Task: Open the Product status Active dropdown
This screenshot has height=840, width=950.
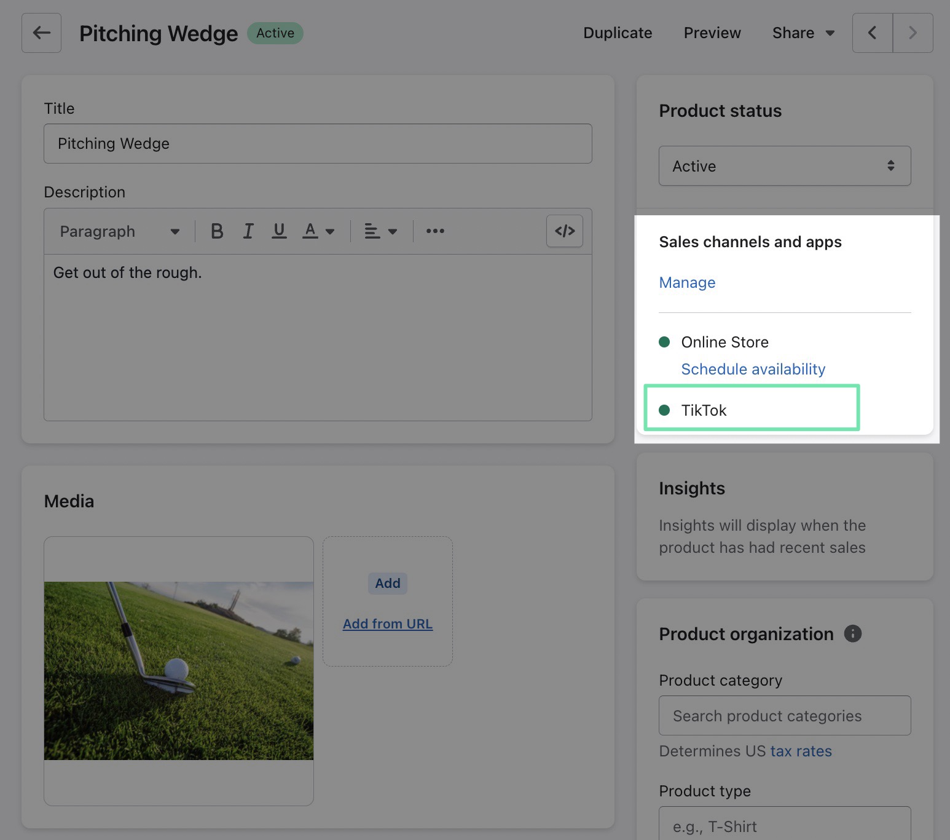Action: (784, 166)
